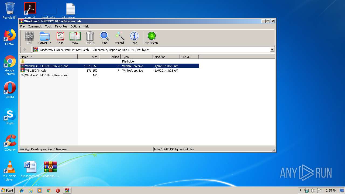Open CCleaner desktop shortcut

pyautogui.click(x=10, y=143)
